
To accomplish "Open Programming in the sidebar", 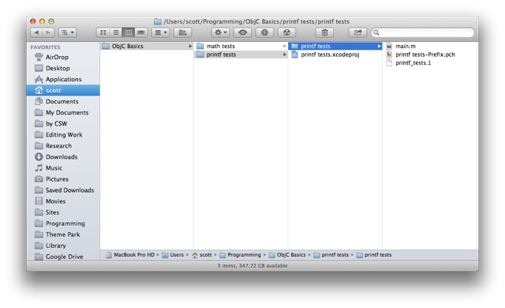I will click(65, 223).
